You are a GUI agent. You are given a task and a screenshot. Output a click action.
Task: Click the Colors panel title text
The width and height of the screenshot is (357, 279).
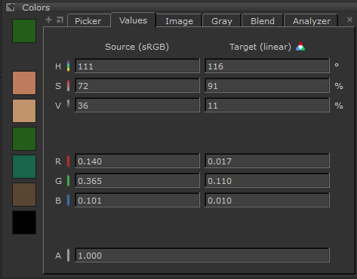[36, 8]
